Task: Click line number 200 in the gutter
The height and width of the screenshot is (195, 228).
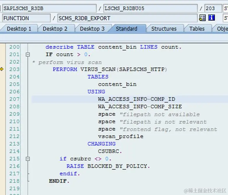Action: click(14, 47)
